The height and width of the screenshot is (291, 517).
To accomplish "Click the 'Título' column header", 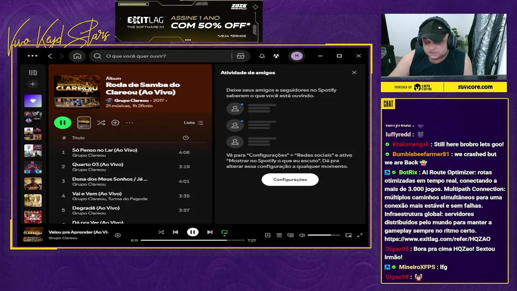I will click(78, 138).
